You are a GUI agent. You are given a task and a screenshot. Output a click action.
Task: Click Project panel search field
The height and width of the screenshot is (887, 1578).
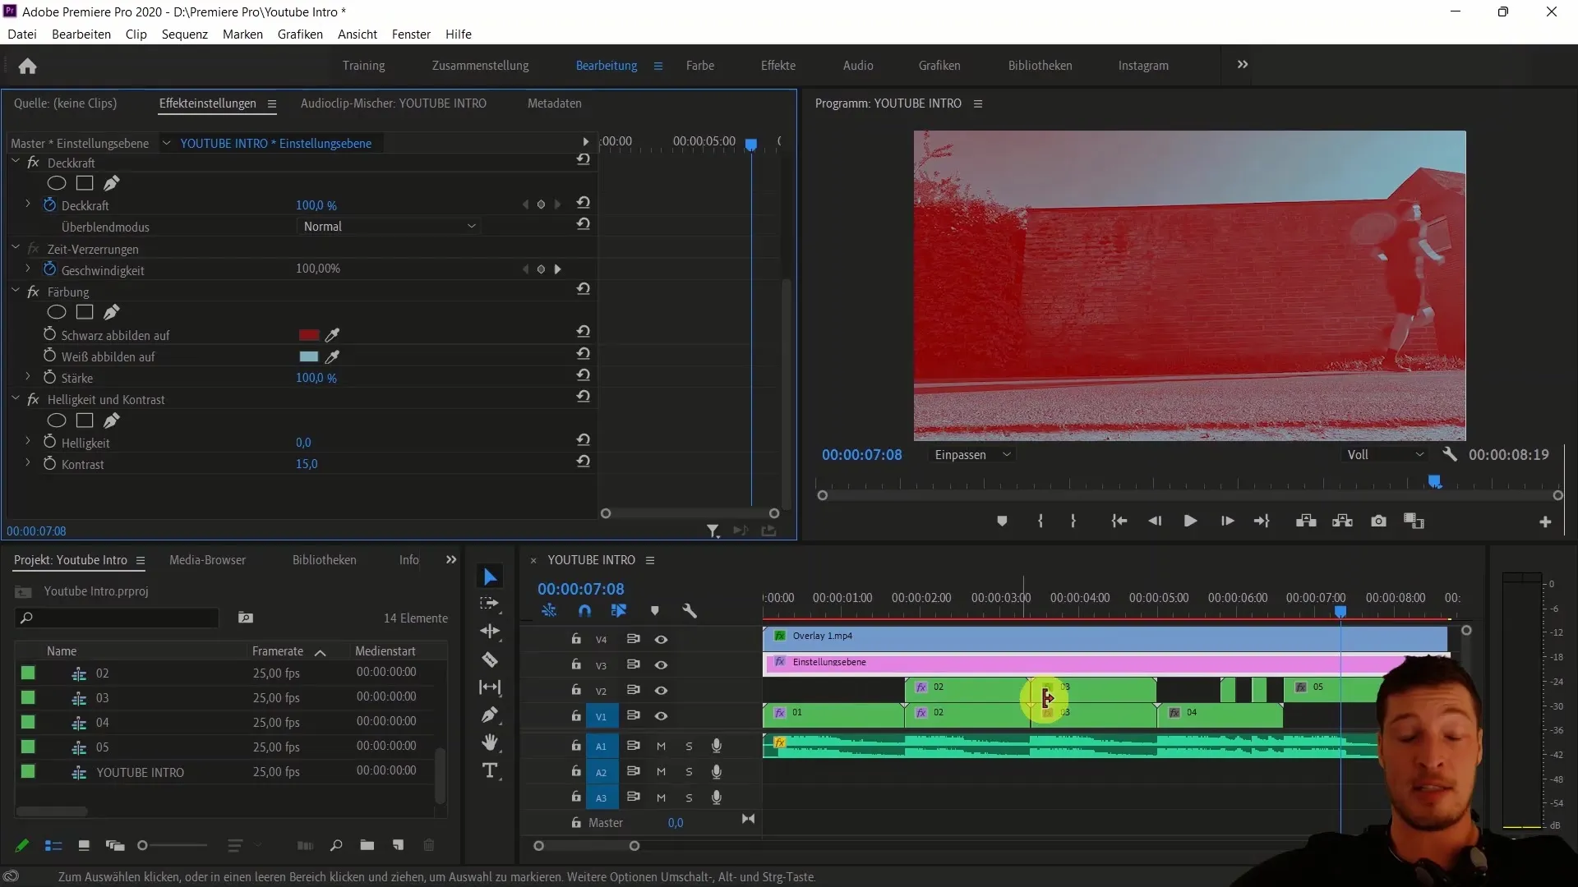(118, 618)
